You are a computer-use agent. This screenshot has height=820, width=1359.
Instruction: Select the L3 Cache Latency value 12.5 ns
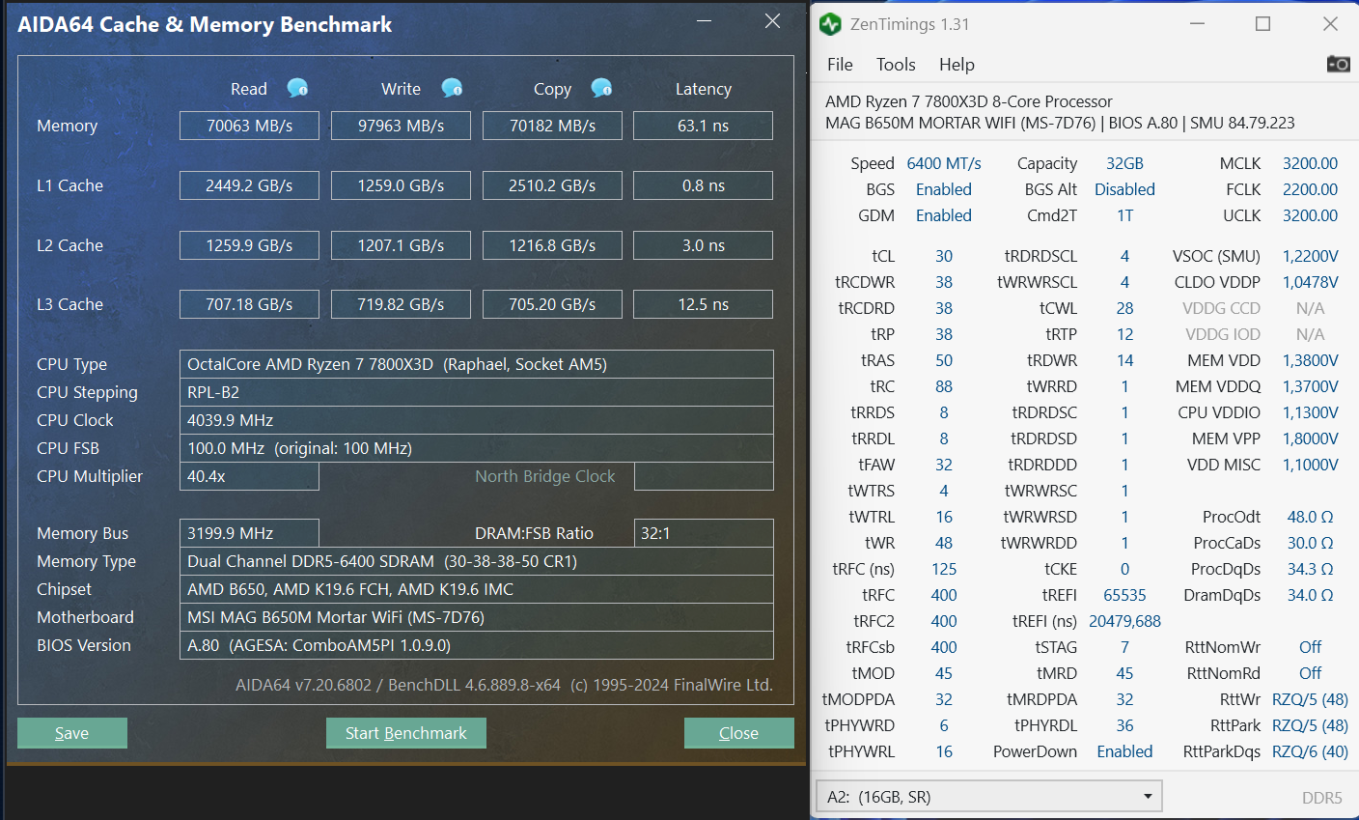point(703,304)
